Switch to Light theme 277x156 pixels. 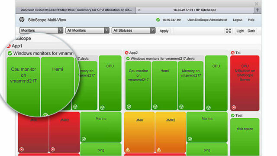240,31
